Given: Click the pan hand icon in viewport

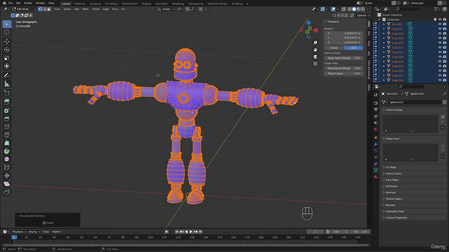Looking at the screenshot, I should tap(315, 50).
